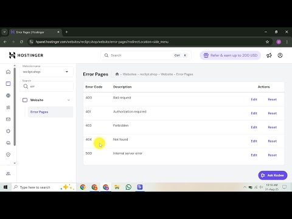Edit the 403 Forbidden page
Screen dimensions: 292x219
[254, 127]
